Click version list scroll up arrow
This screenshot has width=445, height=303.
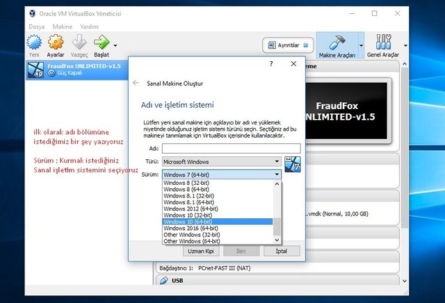pyautogui.click(x=277, y=184)
